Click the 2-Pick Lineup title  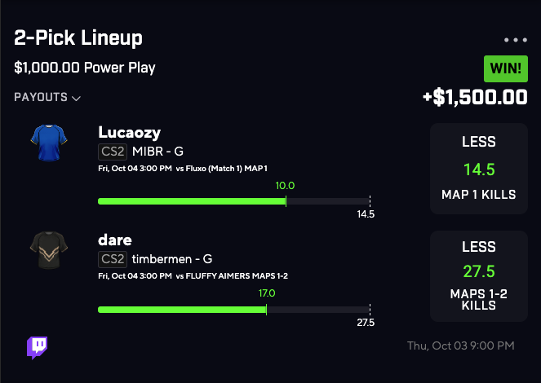tap(78, 38)
